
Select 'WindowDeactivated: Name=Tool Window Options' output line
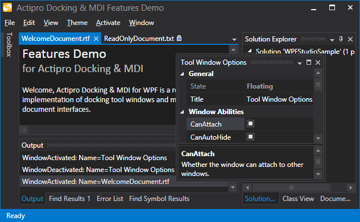98,170
